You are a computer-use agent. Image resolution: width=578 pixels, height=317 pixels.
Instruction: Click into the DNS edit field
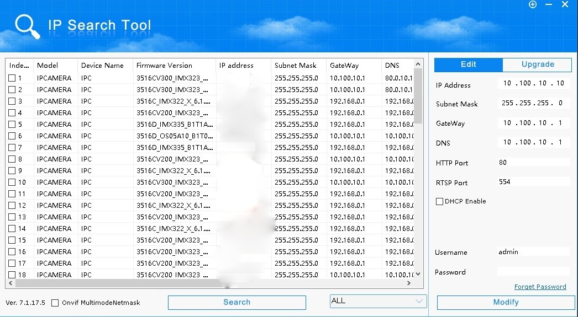pos(533,142)
